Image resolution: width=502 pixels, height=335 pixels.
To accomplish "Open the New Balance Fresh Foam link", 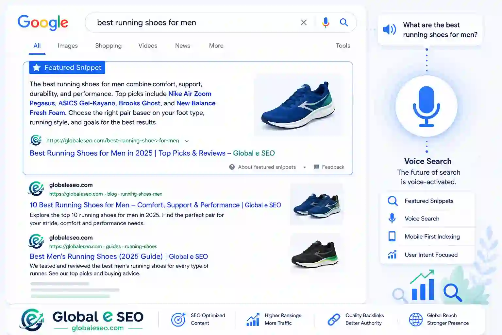I will 196,103.
